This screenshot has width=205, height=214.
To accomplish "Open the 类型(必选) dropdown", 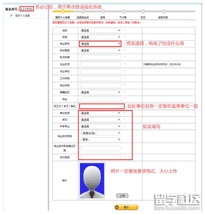I will coord(100,133).
